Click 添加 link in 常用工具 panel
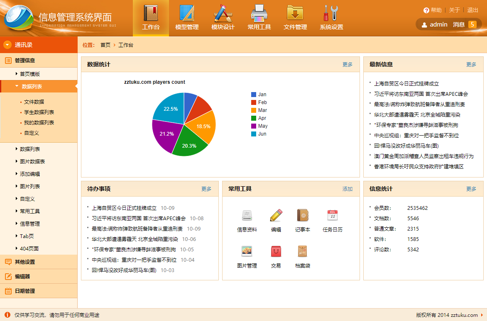 pos(348,189)
